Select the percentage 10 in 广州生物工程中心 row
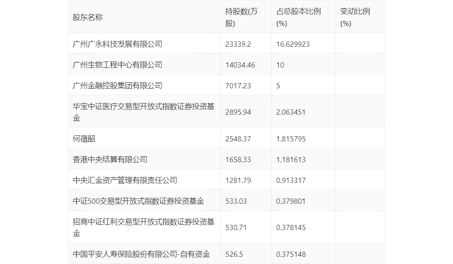The height and width of the screenshot is (264, 453). coord(280,65)
